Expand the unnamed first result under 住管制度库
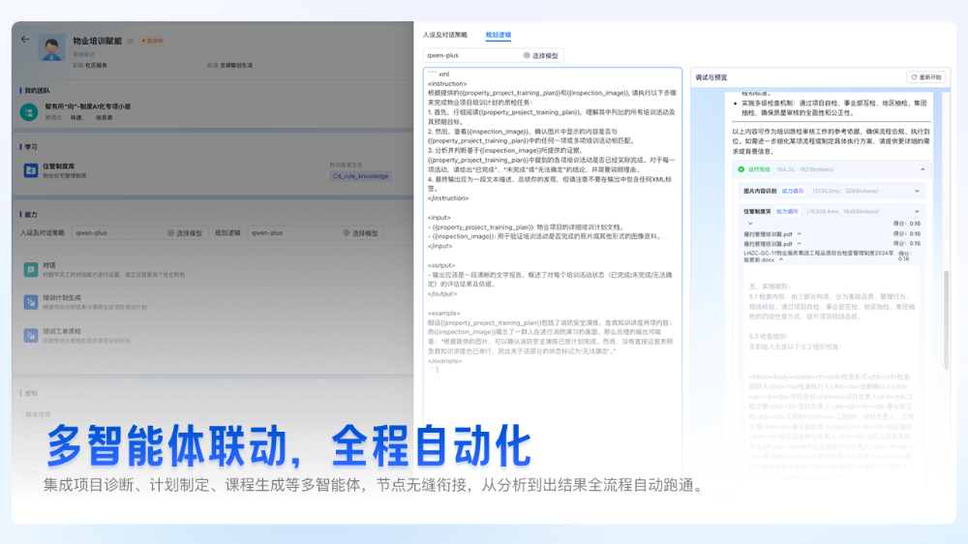 pos(750,224)
